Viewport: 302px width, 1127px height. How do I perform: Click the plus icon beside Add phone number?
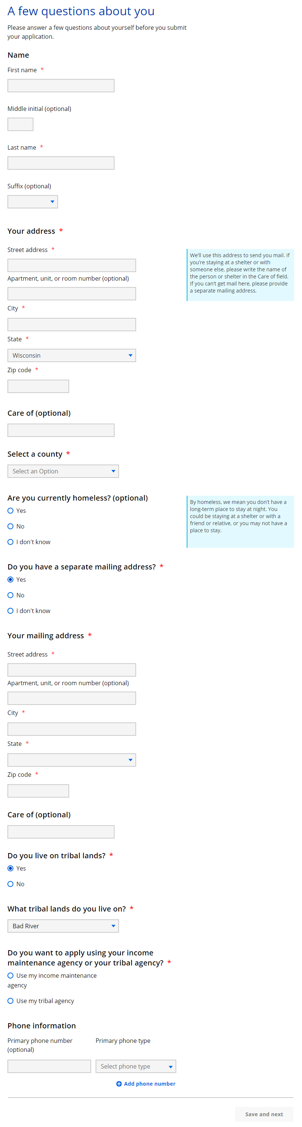[119, 1083]
